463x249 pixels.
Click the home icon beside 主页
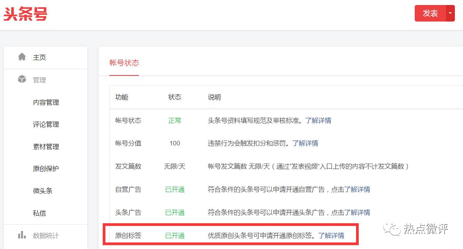pos(22,57)
